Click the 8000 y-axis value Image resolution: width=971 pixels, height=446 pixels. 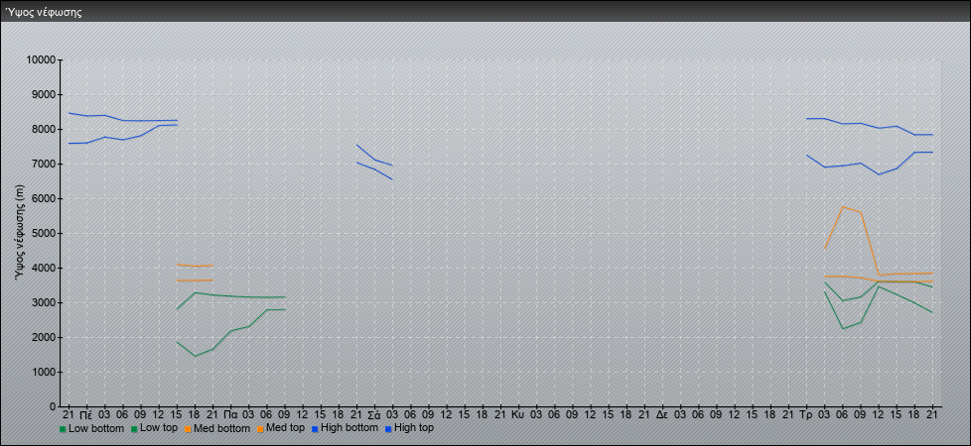point(44,129)
